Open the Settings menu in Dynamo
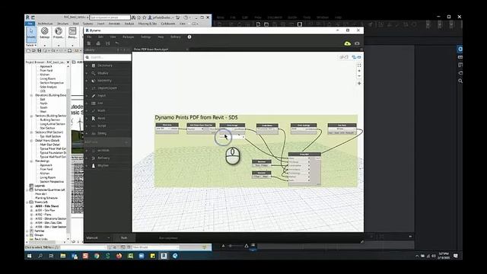 click(x=145, y=37)
